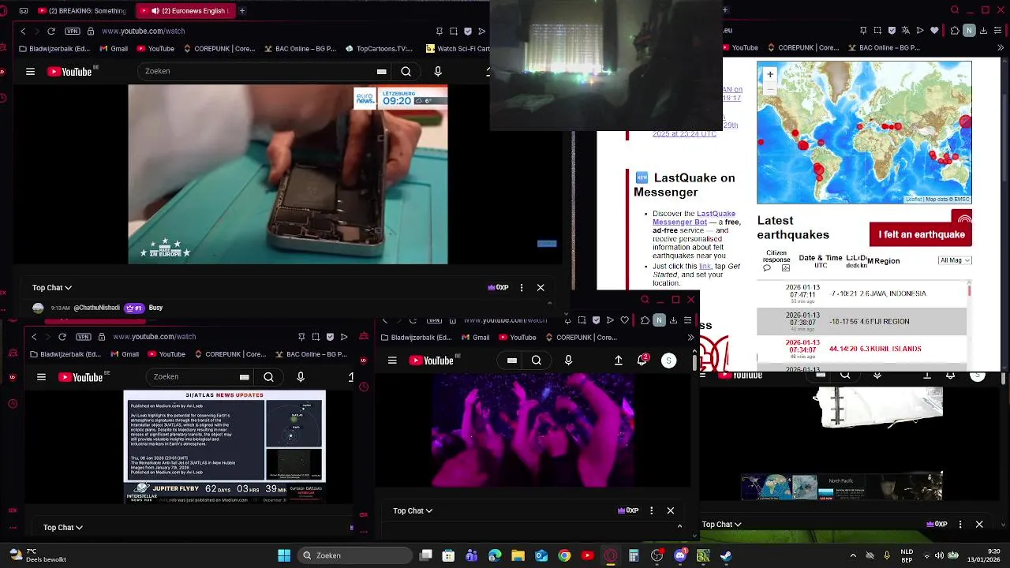Open Watch Sci-Fi Cartoons bookmark in top-left window
This screenshot has width=1010, height=568.
[x=458, y=48]
